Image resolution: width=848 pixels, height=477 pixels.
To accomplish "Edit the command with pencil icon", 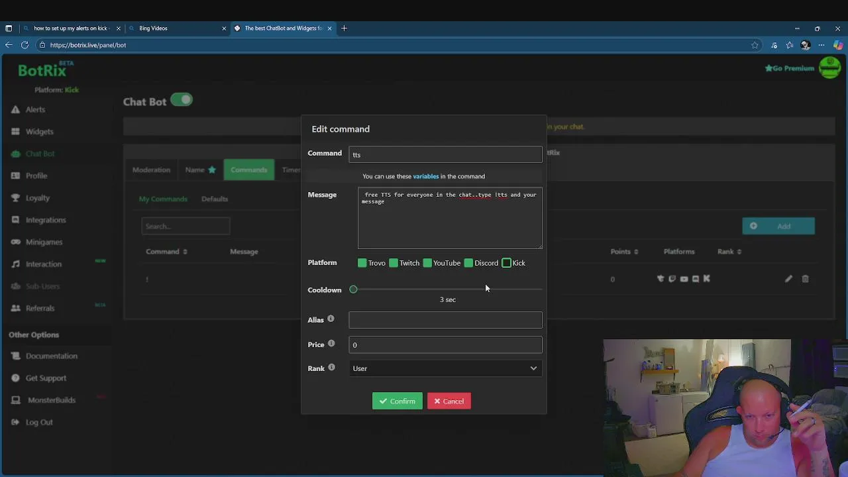I will point(788,279).
